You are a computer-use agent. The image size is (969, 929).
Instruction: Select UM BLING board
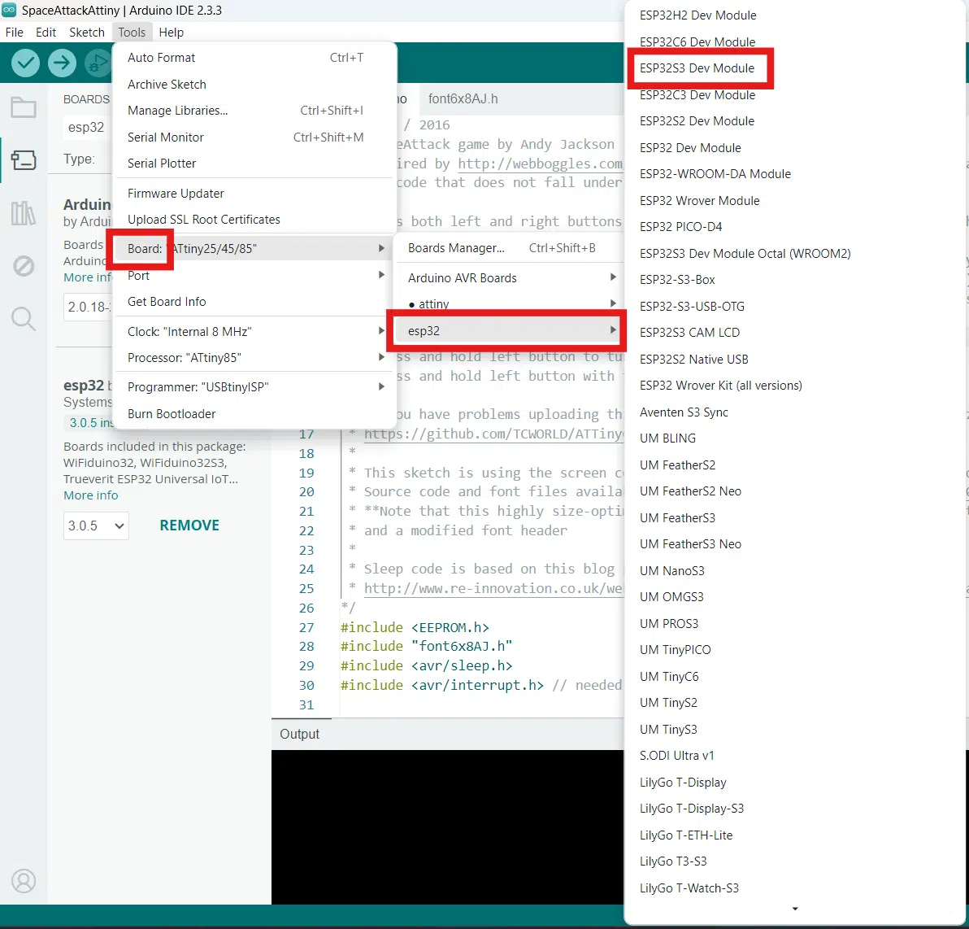667,438
